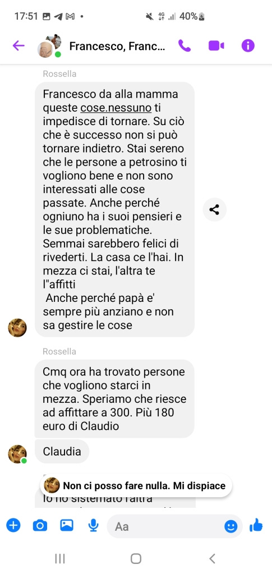Open group chat name Francesco, Franc...
Viewport: 272px width, 574px height.
[117, 46]
